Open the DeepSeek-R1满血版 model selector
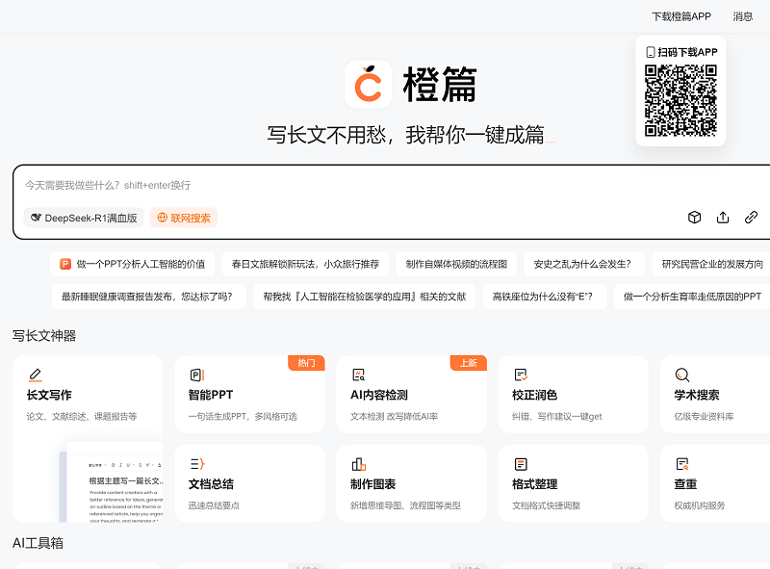This screenshot has width=770, height=569. pos(84,218)
